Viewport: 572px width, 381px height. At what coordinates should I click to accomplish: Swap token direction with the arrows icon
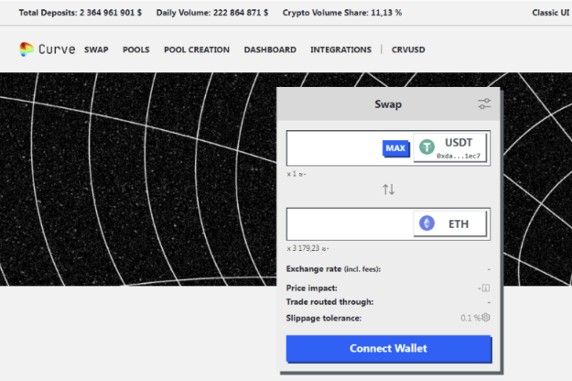389,190
